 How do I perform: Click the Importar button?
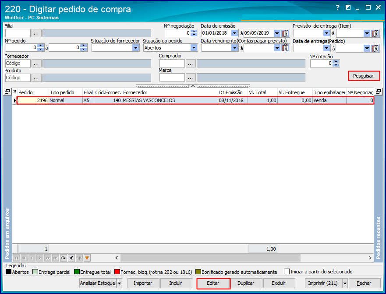pos(143,283)
